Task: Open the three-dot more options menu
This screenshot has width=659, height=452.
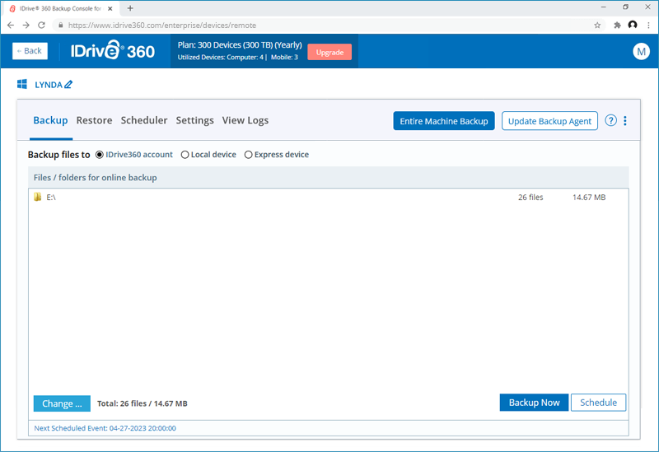Action: [x=625, y=121]
